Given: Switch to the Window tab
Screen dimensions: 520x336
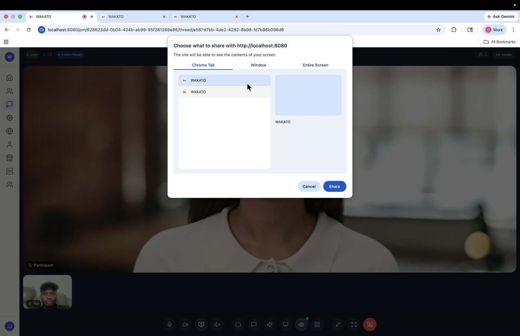Looking at the screenshot, I should pyautogui.click(x=258, y=65).
